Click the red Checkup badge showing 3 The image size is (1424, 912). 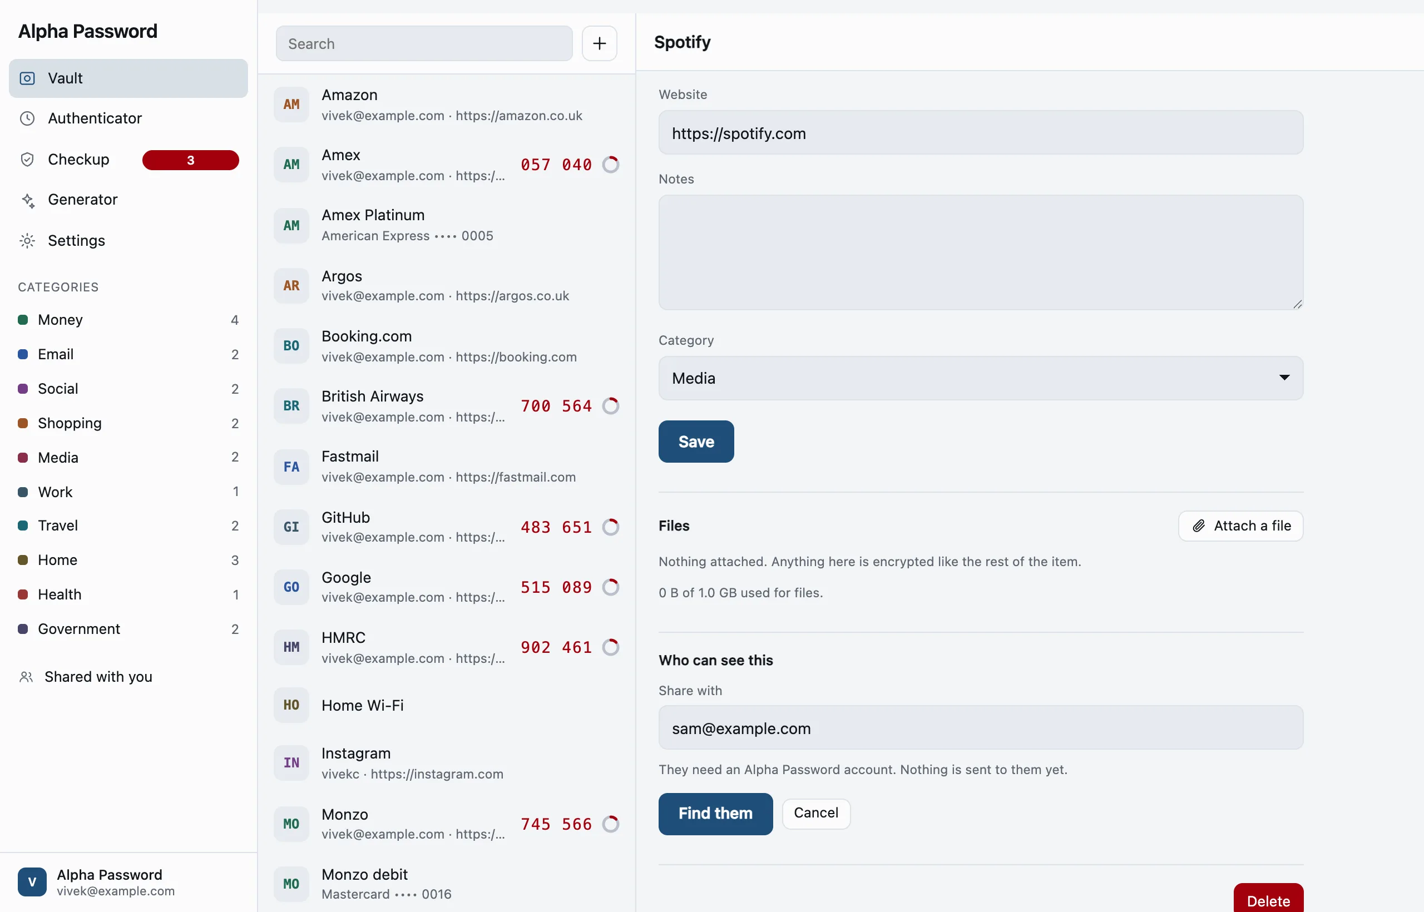click(x=190, y=160)
